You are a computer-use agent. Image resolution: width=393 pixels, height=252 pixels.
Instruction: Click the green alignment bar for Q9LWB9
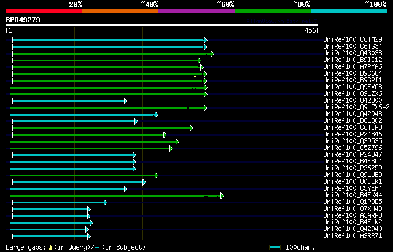[x=82, y=176]
